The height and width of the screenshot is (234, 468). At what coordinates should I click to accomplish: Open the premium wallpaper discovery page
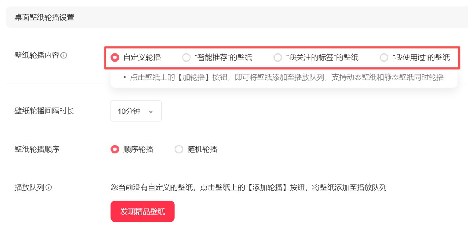tap(143, 211)
